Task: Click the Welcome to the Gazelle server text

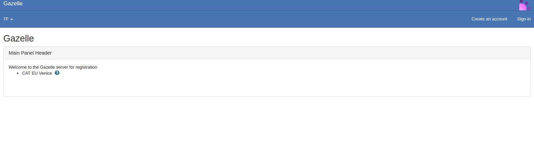Action: [x=53, y=67]
